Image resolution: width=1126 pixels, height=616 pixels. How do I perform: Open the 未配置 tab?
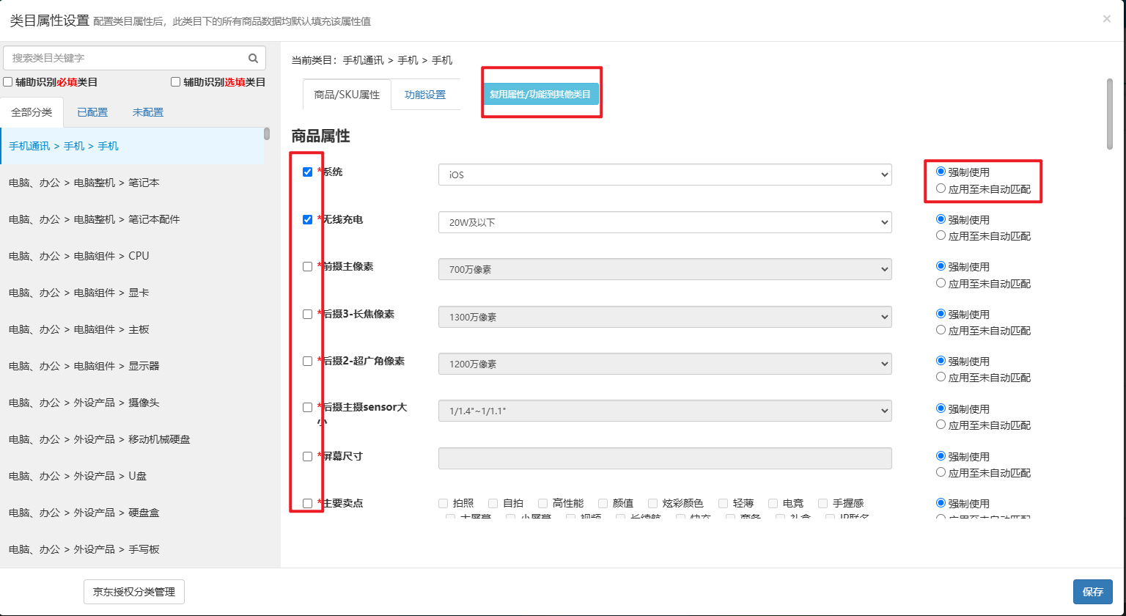148,112
